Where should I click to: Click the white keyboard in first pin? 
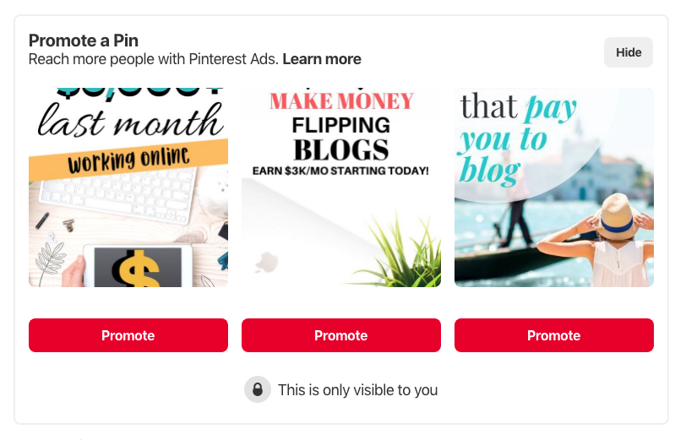tap(117, 193)
